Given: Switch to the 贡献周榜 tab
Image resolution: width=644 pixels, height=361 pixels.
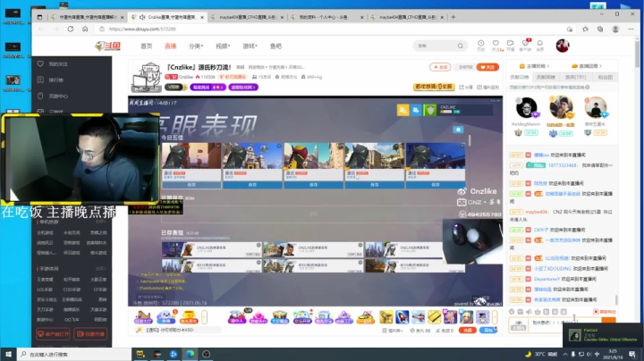Looking at the screenshot, I should [546, 77].
